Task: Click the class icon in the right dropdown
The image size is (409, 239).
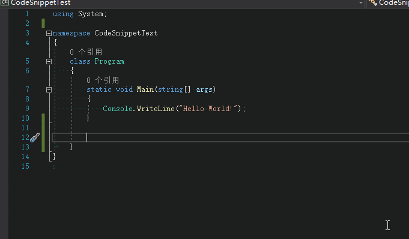Action: point(373,2)
